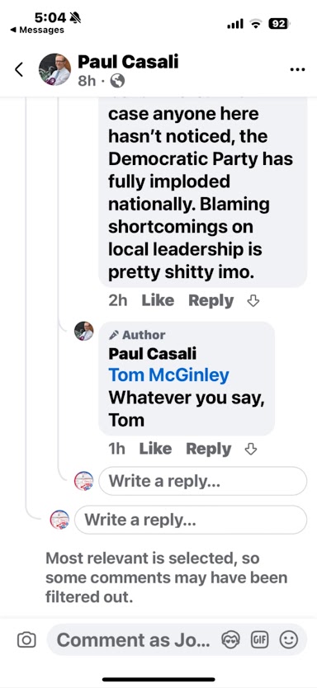Screen dimensions: 317x688
Task: Tap the reaction arrow beside 1h Reply
Action: click(250, 450)
